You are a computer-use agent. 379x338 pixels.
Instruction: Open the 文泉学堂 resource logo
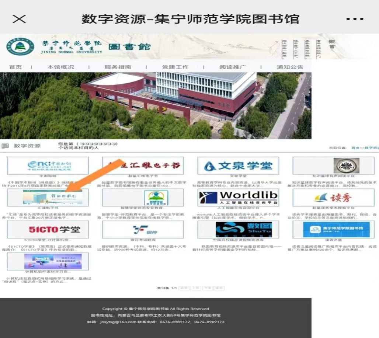click(x=238, y=165)
